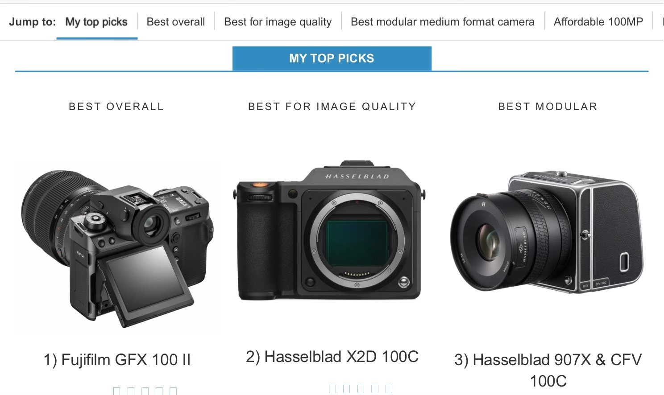Select fourth rating star under Hasselblad X2D 100C
The image size is (664, 395).
[x=375, y=389]
